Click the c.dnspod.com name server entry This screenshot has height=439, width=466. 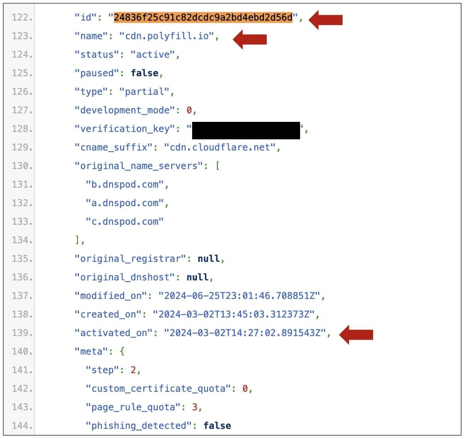click(x=125, y=222)
